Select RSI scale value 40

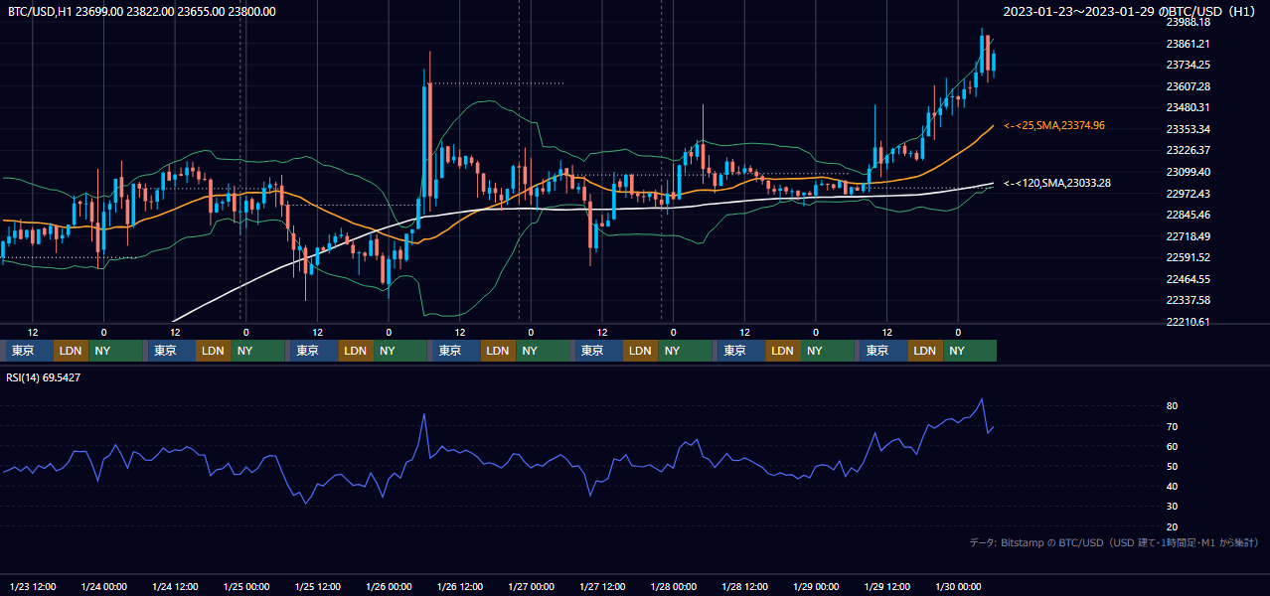1173,486
